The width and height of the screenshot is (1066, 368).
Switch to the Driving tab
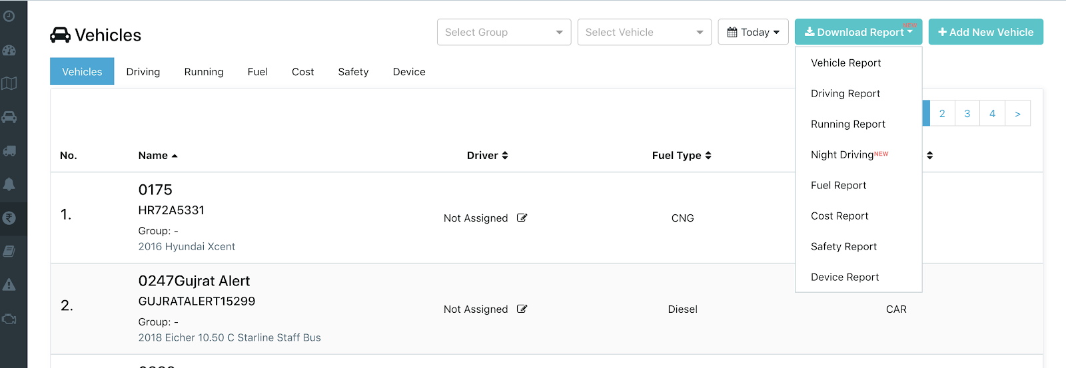click(143, 72)
